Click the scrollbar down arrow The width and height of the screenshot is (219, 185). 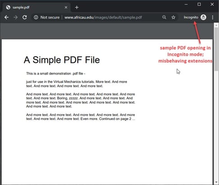pyautogui.click(x=216, y=182)
